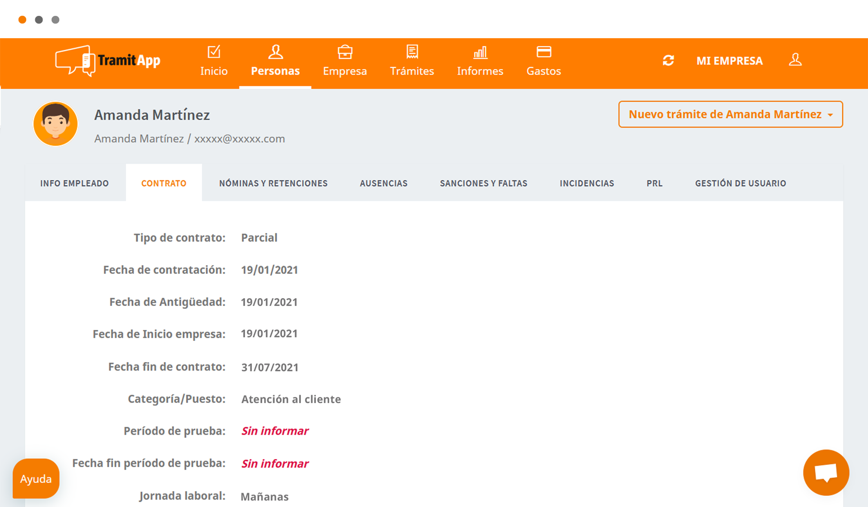Select the CONTRATO tab

(164, 183)
